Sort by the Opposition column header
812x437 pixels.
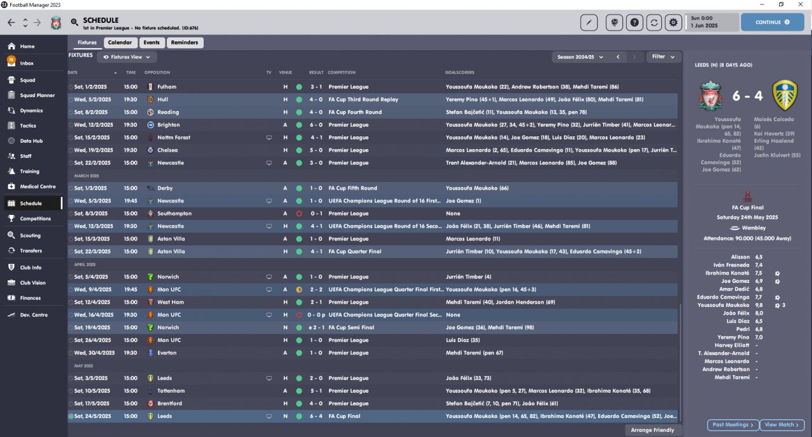(x=157, y=72)
